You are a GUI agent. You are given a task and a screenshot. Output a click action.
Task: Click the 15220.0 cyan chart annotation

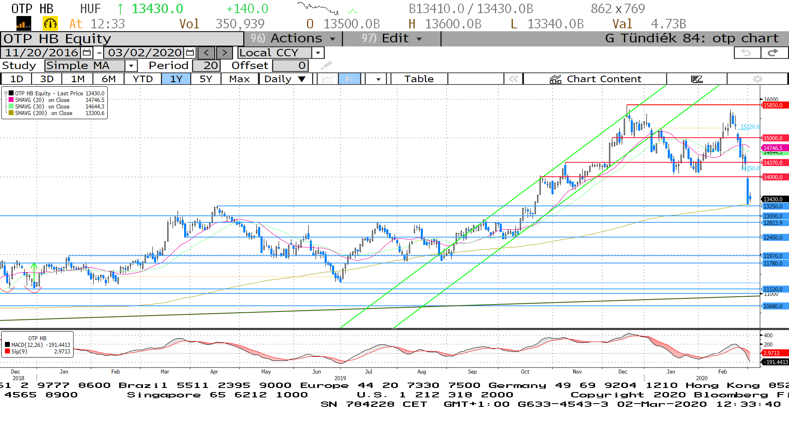(x=750, y=127)
